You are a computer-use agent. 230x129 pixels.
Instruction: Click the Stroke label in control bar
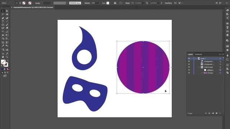38,3
